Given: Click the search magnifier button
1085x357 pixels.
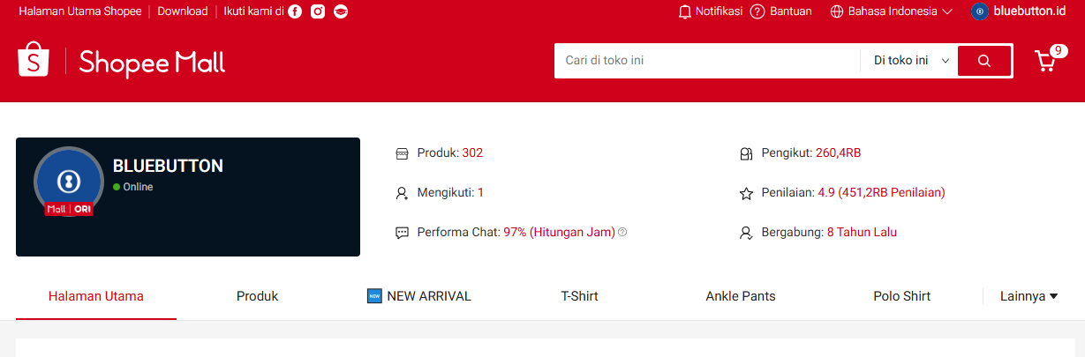Looking at the screenshot, I should (984, 61).
